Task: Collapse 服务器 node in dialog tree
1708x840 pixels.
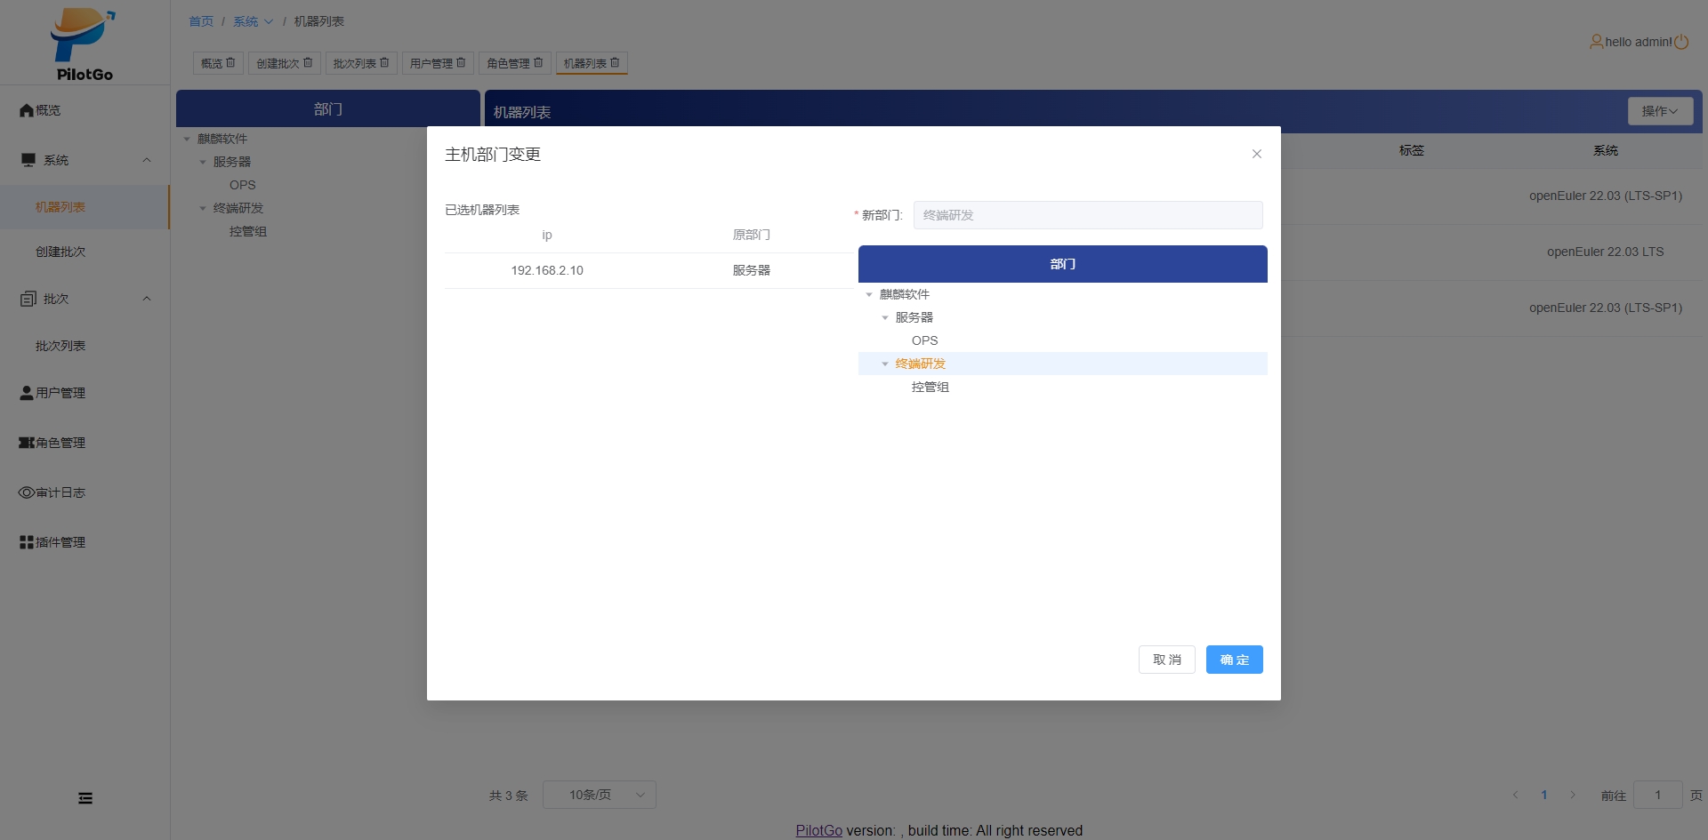Action: pos(885,318)
